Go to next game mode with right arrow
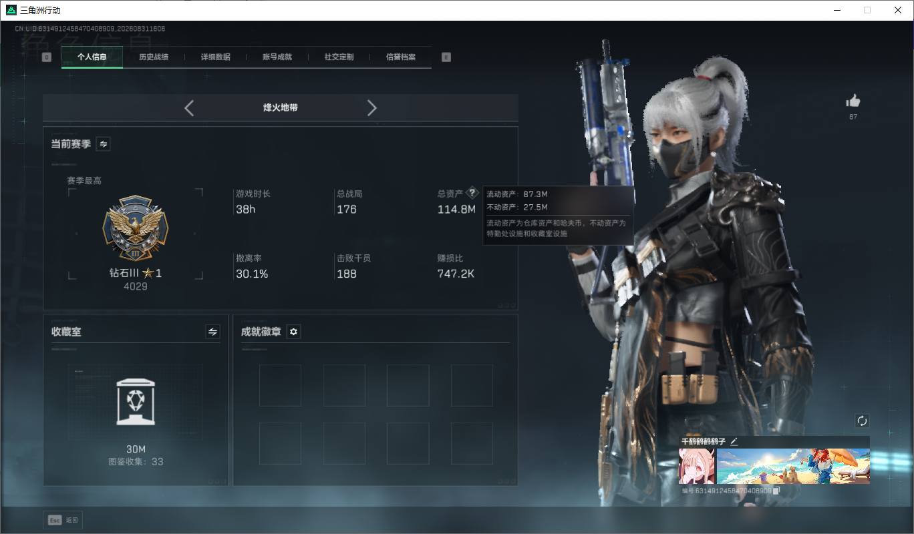This screenshot has width=914, height=534. [372, 107]
